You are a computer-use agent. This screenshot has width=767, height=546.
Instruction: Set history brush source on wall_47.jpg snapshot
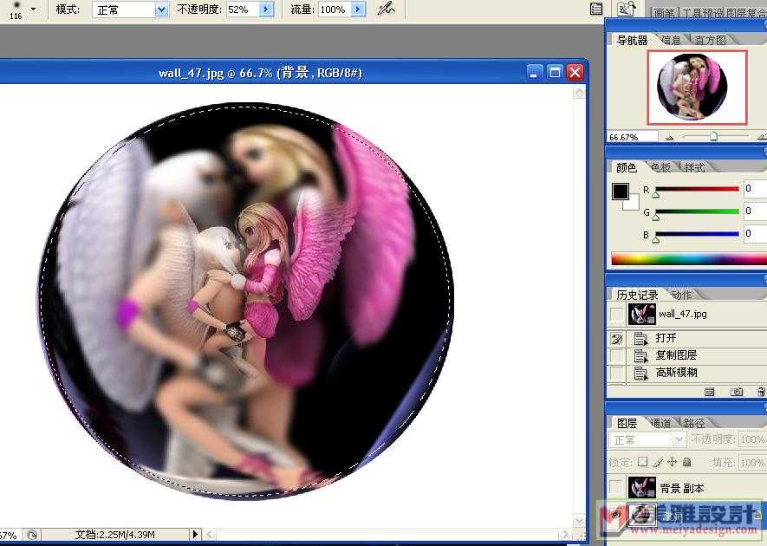(617, 315)
